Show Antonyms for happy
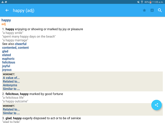 10,85
